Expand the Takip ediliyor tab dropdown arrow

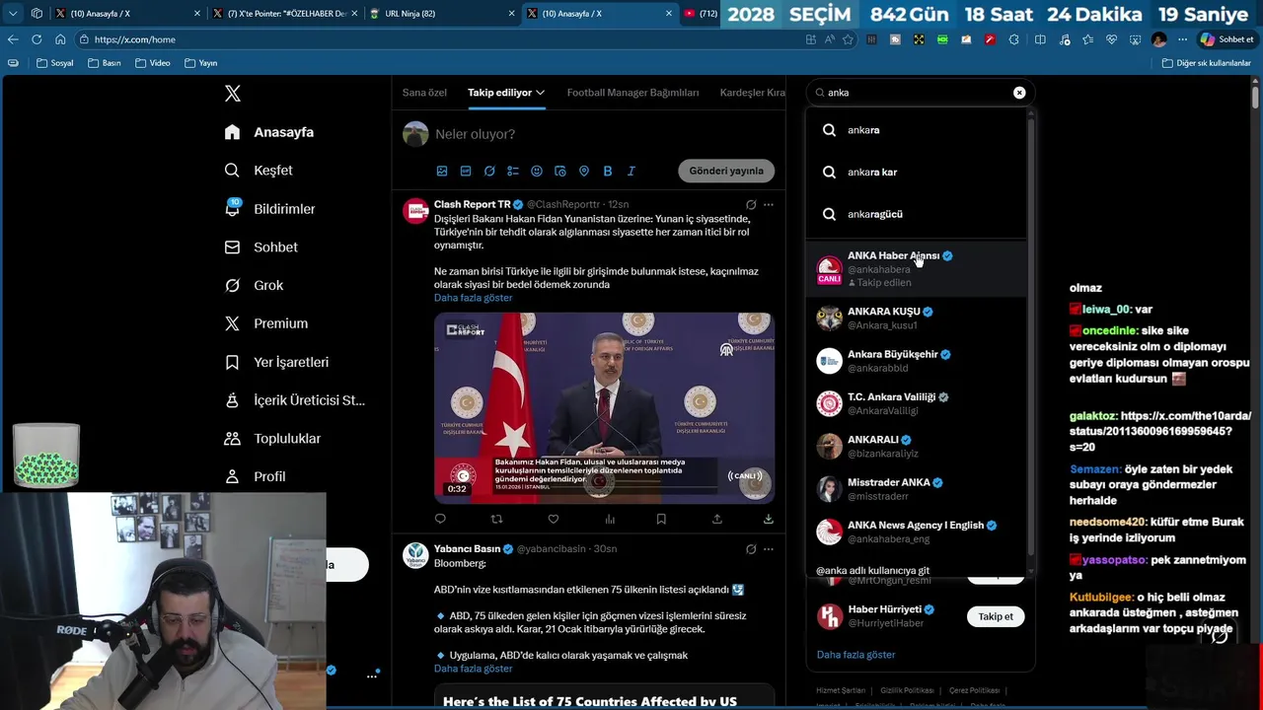[540, 93]
